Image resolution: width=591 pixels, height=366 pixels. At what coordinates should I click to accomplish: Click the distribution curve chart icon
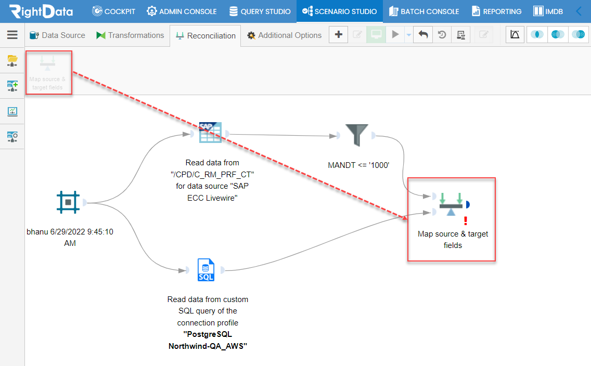tap(515, 35)
